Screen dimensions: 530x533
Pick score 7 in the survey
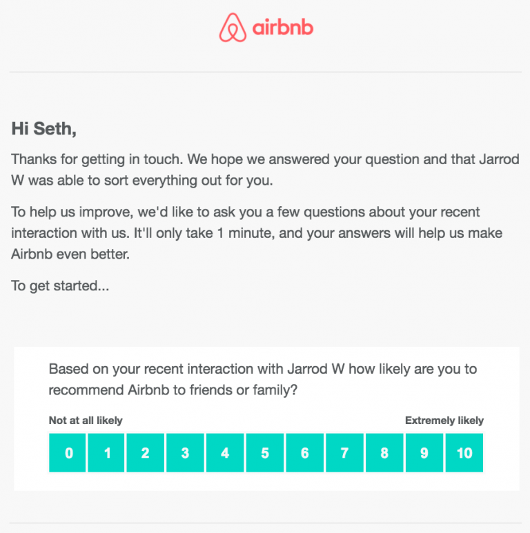click(344, 453)
